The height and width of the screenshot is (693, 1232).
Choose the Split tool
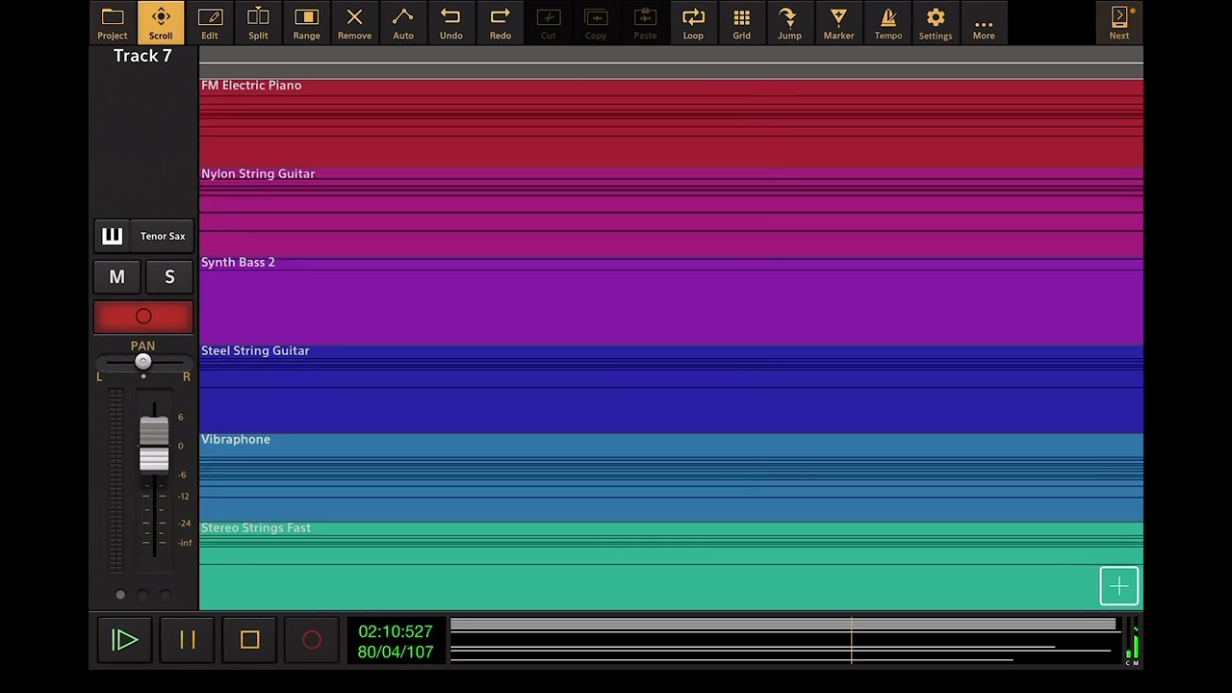point(258,23)
